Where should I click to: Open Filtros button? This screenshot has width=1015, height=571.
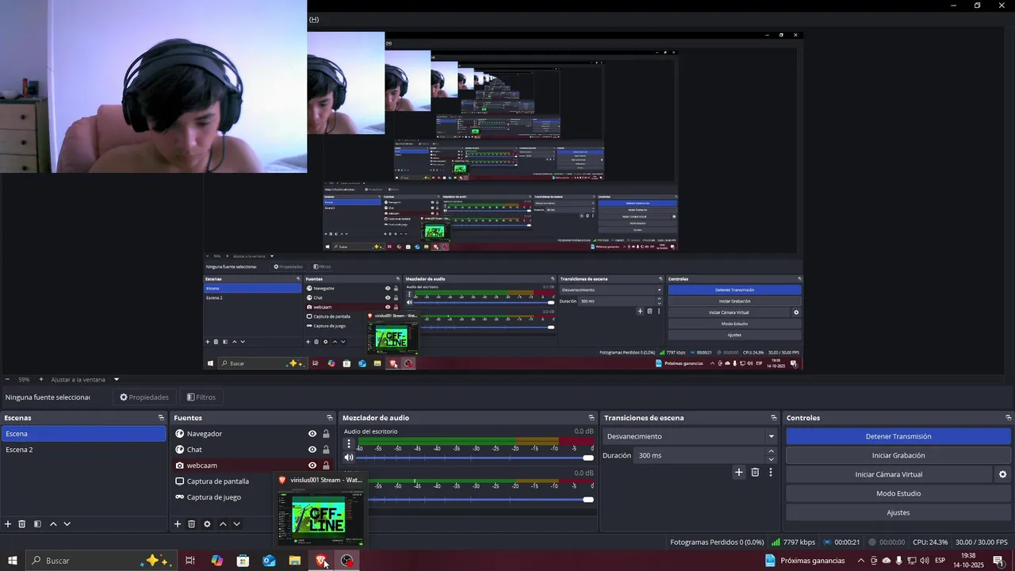coord(201,397)
